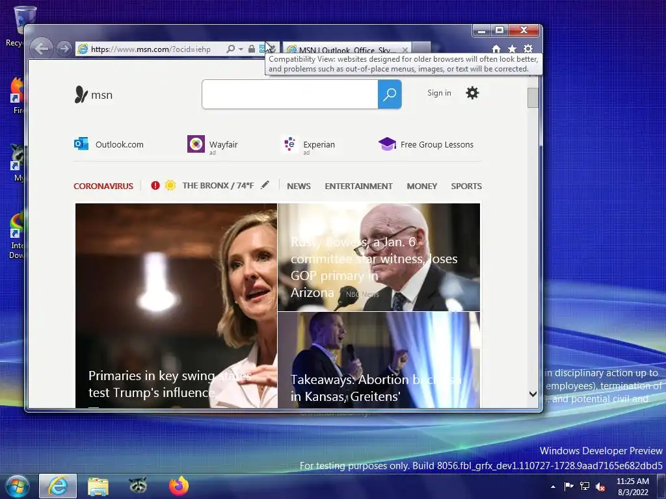This screenshot has width=666, height=499.
Task: Close the MSN tab with its X
Action: (x=405, y=49)
